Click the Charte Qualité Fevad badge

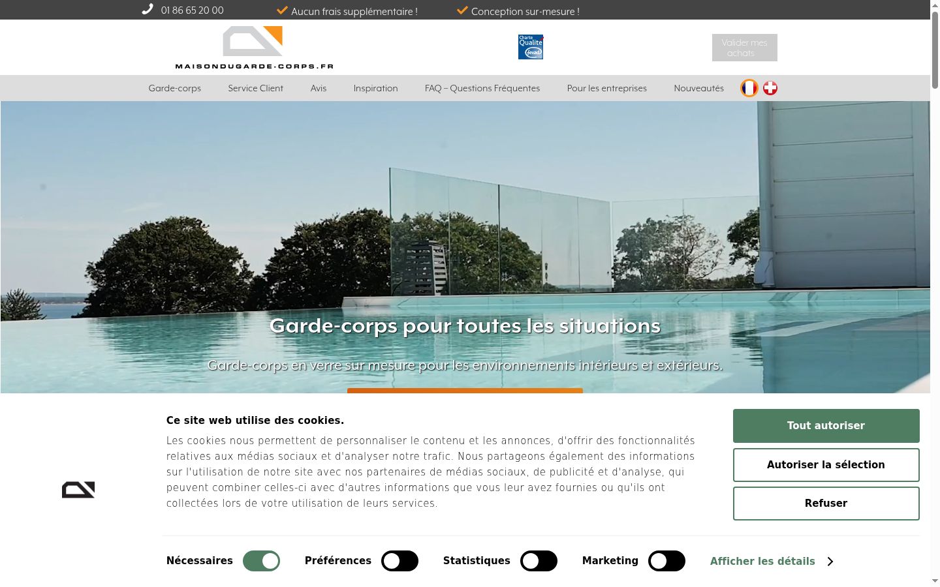click(x=531, y=47)
